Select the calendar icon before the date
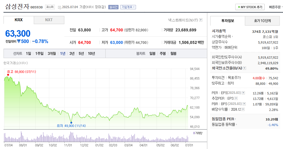Screen dimensions: 283x149 pos(60,7)
